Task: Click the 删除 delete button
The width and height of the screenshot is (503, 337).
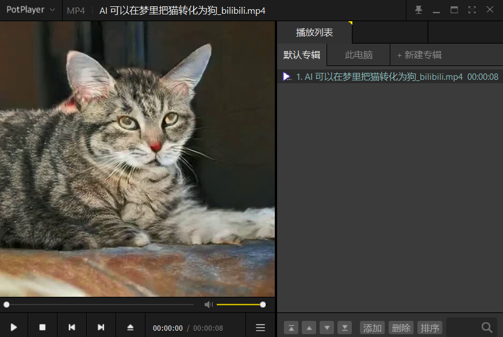Action: [401, 328]
